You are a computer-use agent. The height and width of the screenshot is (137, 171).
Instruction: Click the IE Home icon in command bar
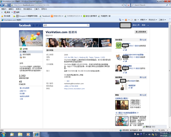pos(120,20)
